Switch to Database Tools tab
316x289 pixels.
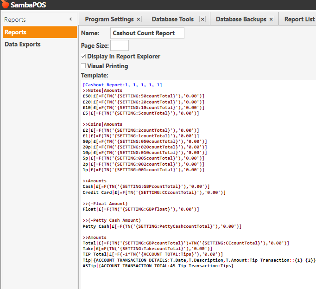click(173, 19)
